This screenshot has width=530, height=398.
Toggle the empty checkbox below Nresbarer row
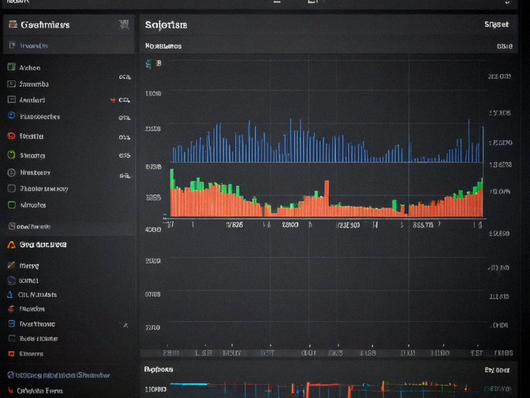pyautogui.click(x=11, y=189)
